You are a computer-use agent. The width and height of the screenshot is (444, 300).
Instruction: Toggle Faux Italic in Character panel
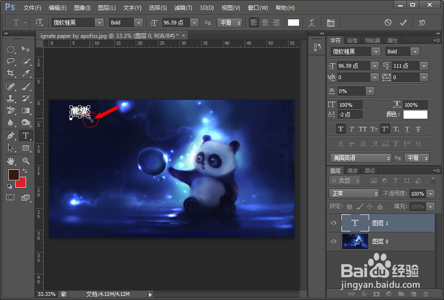click(352, 129)
